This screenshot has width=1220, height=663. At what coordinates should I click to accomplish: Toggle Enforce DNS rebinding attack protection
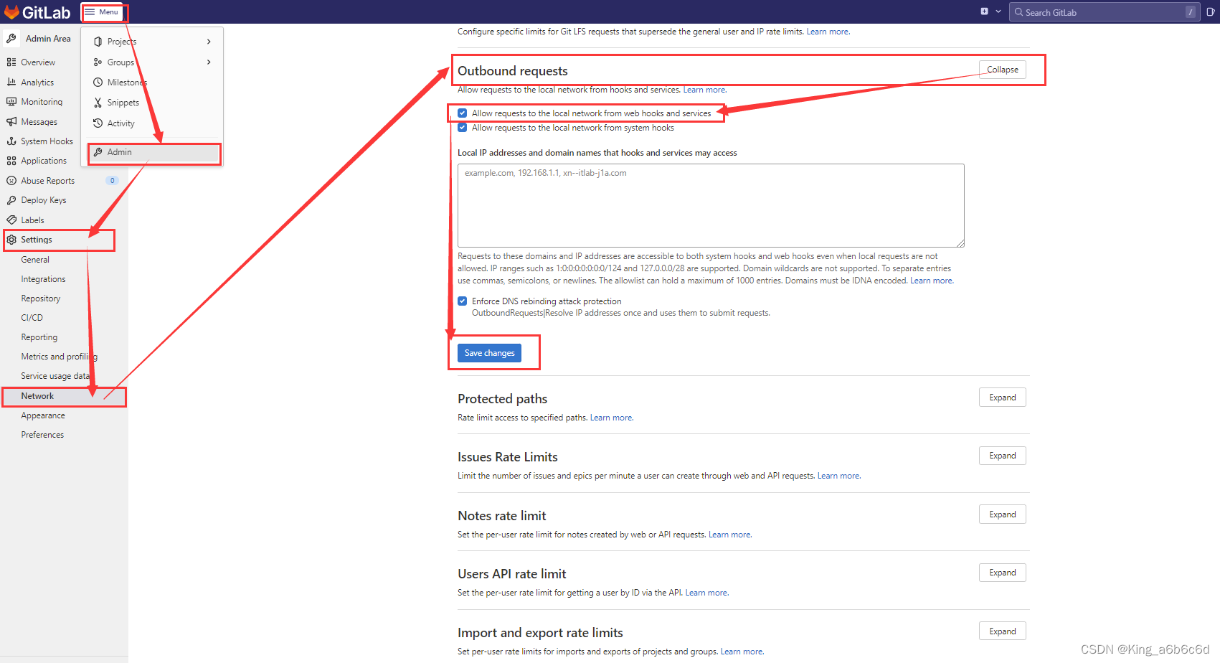pos(462,301)
